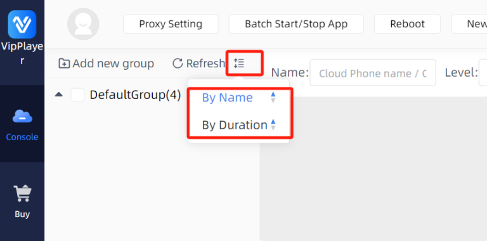Viewport: 487px width, 241px height.
Task: Click the partially visible New button
Action: pos(469,24)
